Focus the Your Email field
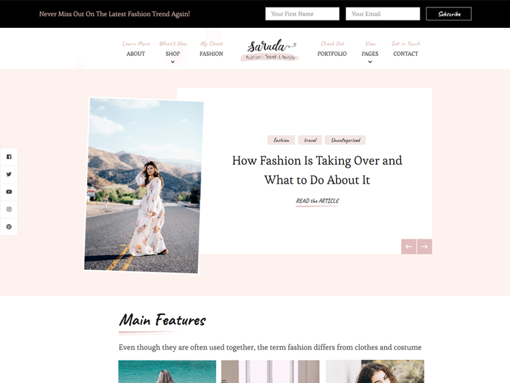This screenshot has width=510, height=383. 383,14
